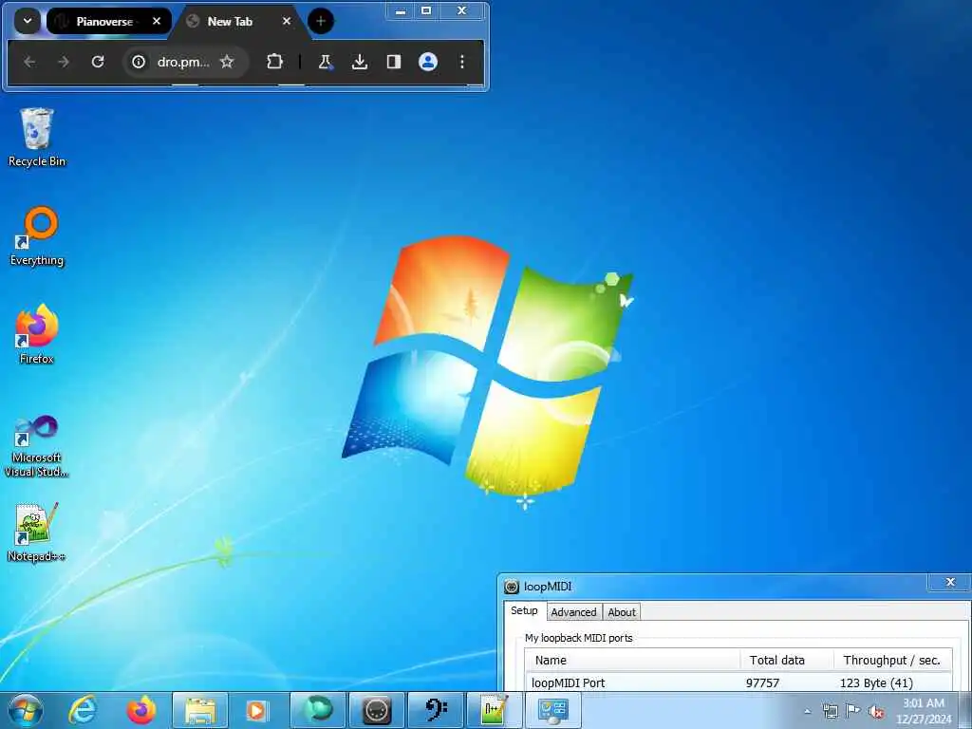The image size is (972, 729).
Task: Open the control panel taskbar button
Action: tap(553, 710)
